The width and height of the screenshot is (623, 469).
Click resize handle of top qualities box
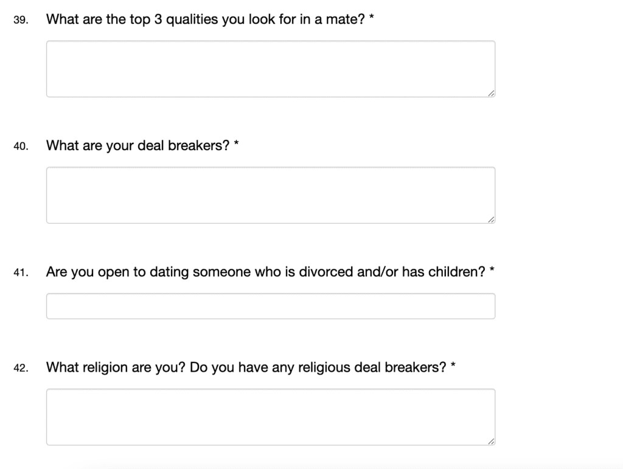491,93
